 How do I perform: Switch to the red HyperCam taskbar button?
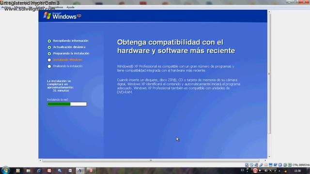[91, 171]
